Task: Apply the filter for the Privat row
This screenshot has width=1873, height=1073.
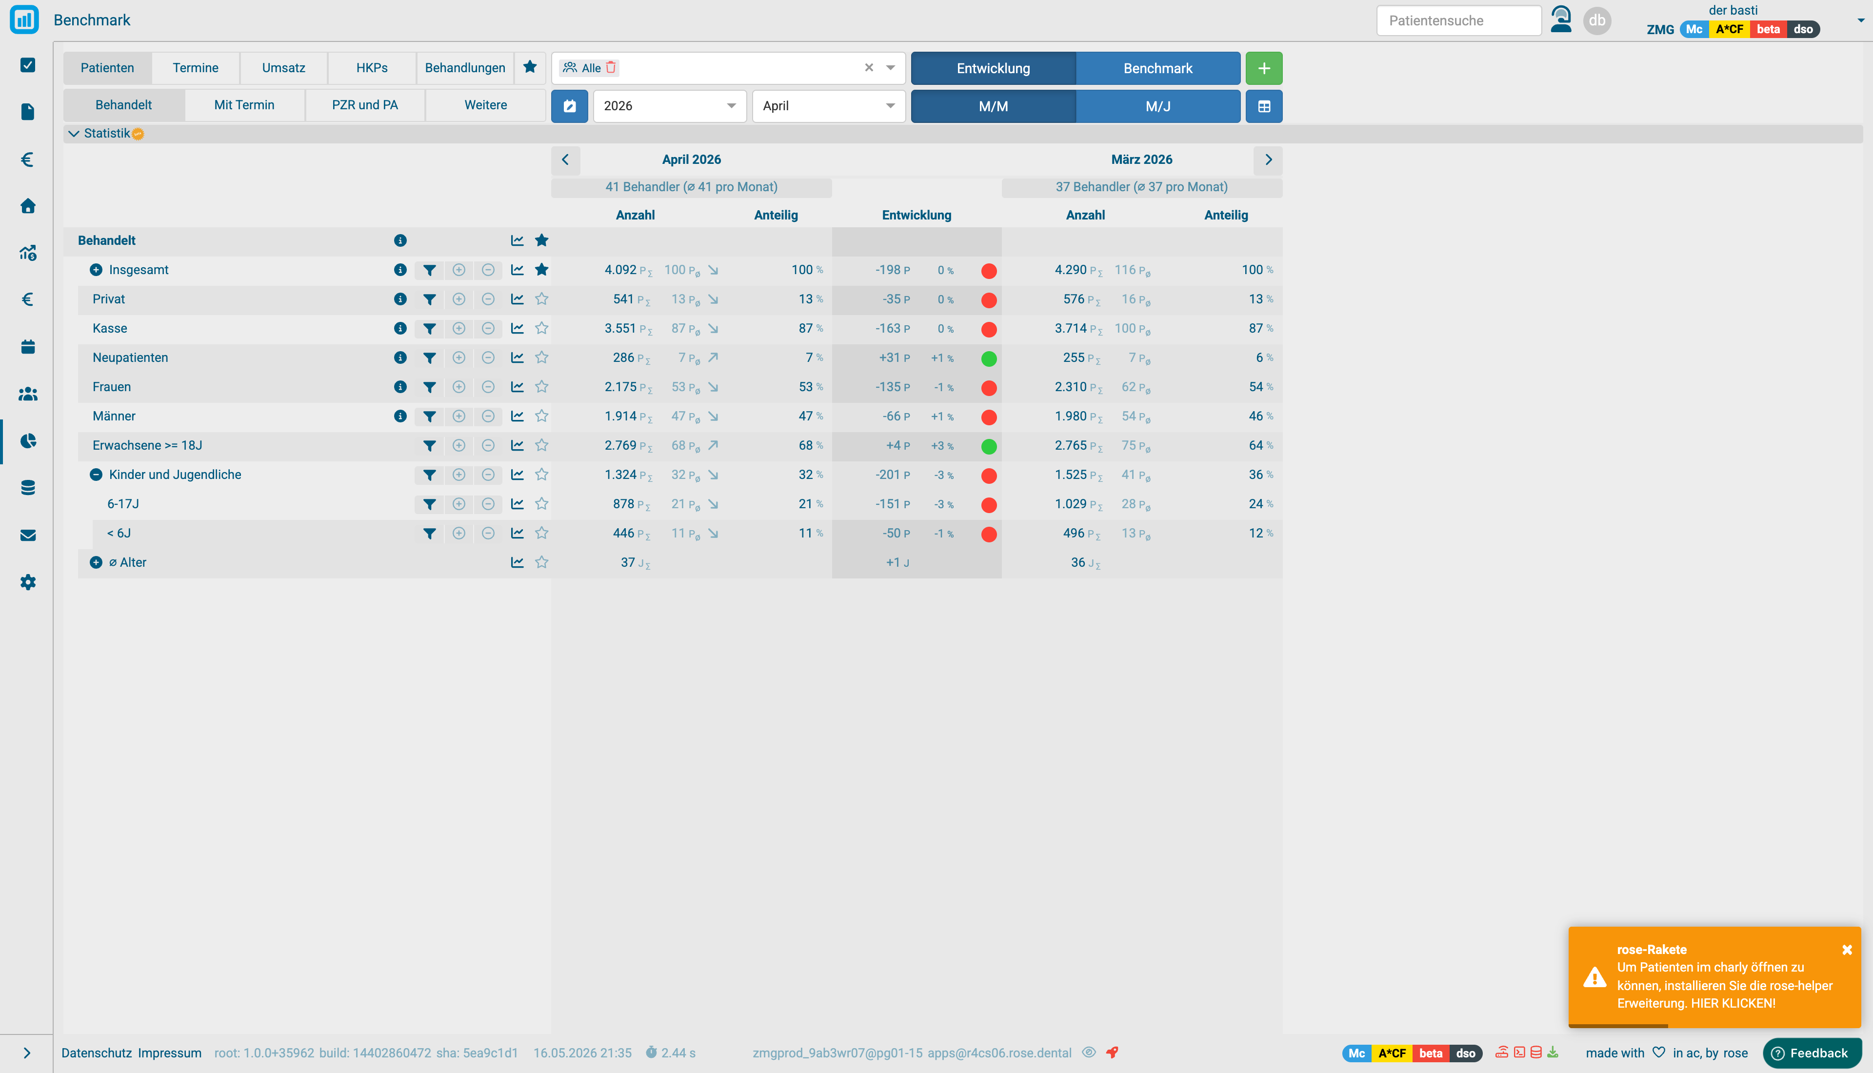Action: coord(430,299)
